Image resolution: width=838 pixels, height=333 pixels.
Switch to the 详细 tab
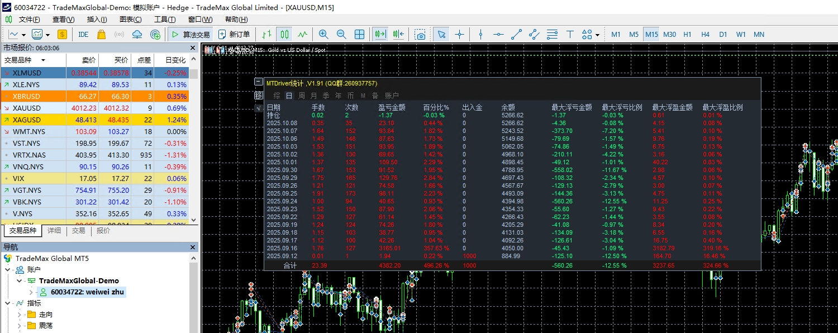tap(54, 231)
